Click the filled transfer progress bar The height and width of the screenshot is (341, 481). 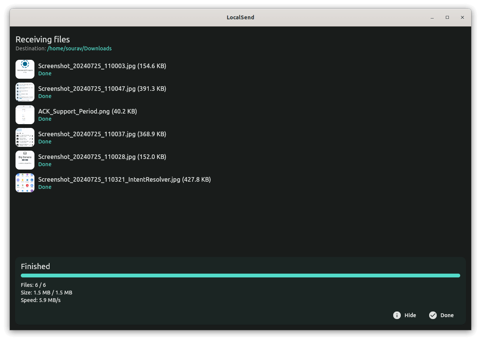click(x=240, y=275)
